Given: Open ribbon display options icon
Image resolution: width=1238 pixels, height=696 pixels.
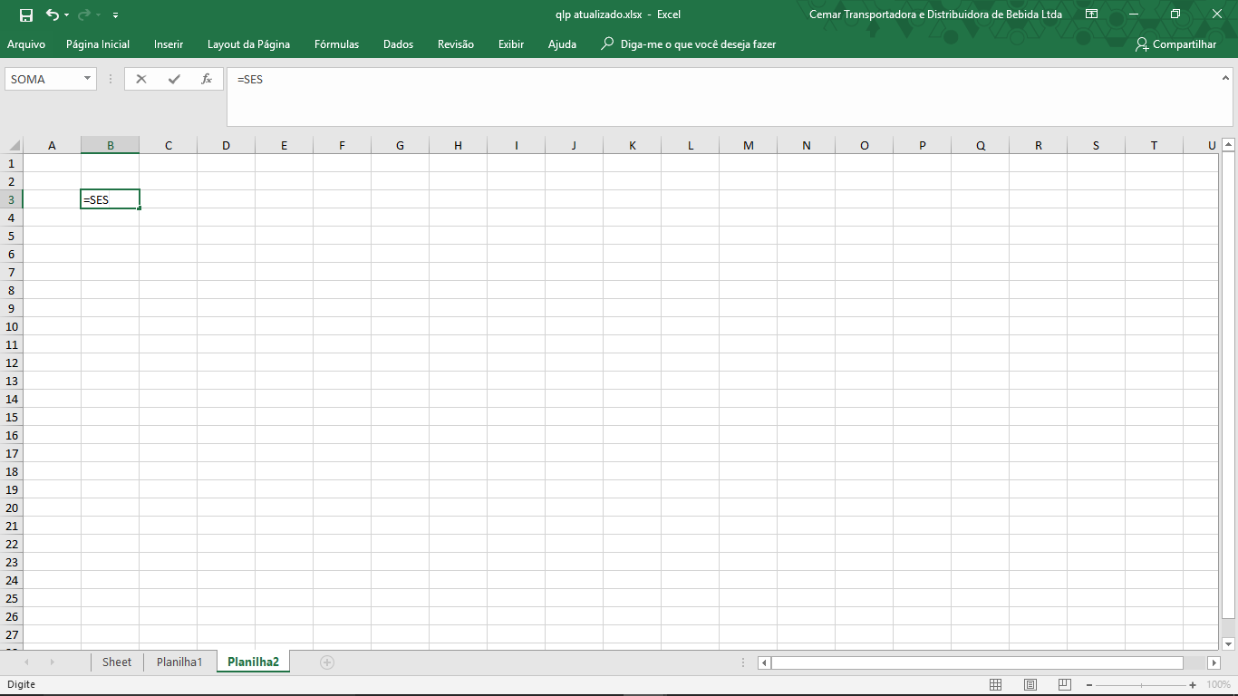Looking at the screenshot, I should pyautogui.click(x=1092, y=14).
